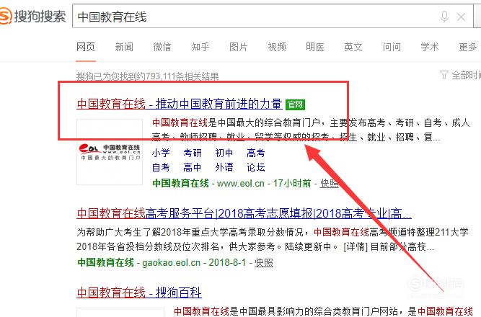The height and width of the screenshot is (317, 481).
Task: Switch to the 视频 tab
Action: click(x=277, y=47)
